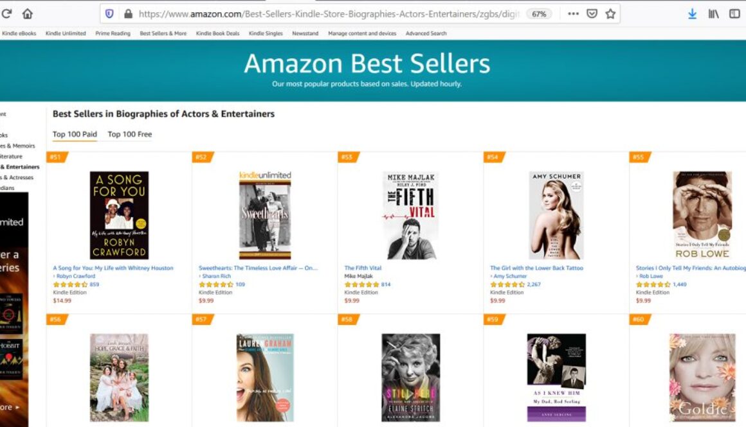
Task: Reload the page with the refresh icon
Action: point(7,13)
